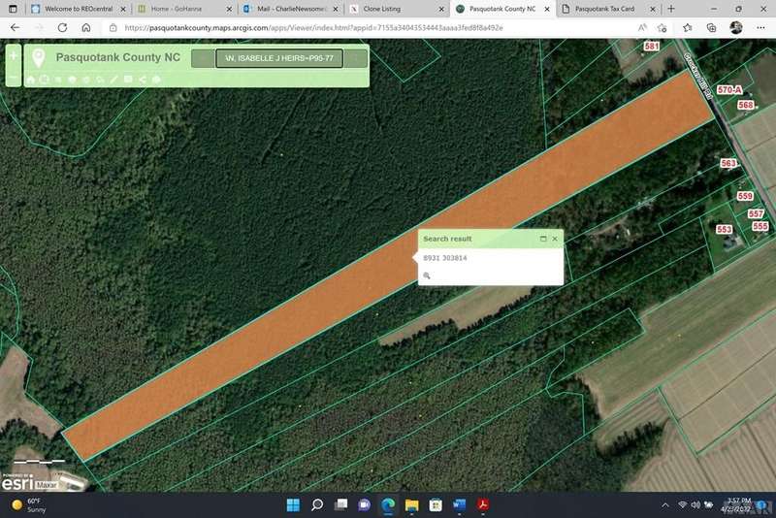Screen dimensions: 776x518
Task: Refresh the browser page
Action: [62, 28]
